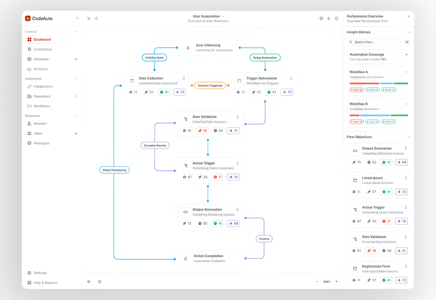436x300 pixels.
Task: Expand the Workflow A card
Action: [407, 72]
